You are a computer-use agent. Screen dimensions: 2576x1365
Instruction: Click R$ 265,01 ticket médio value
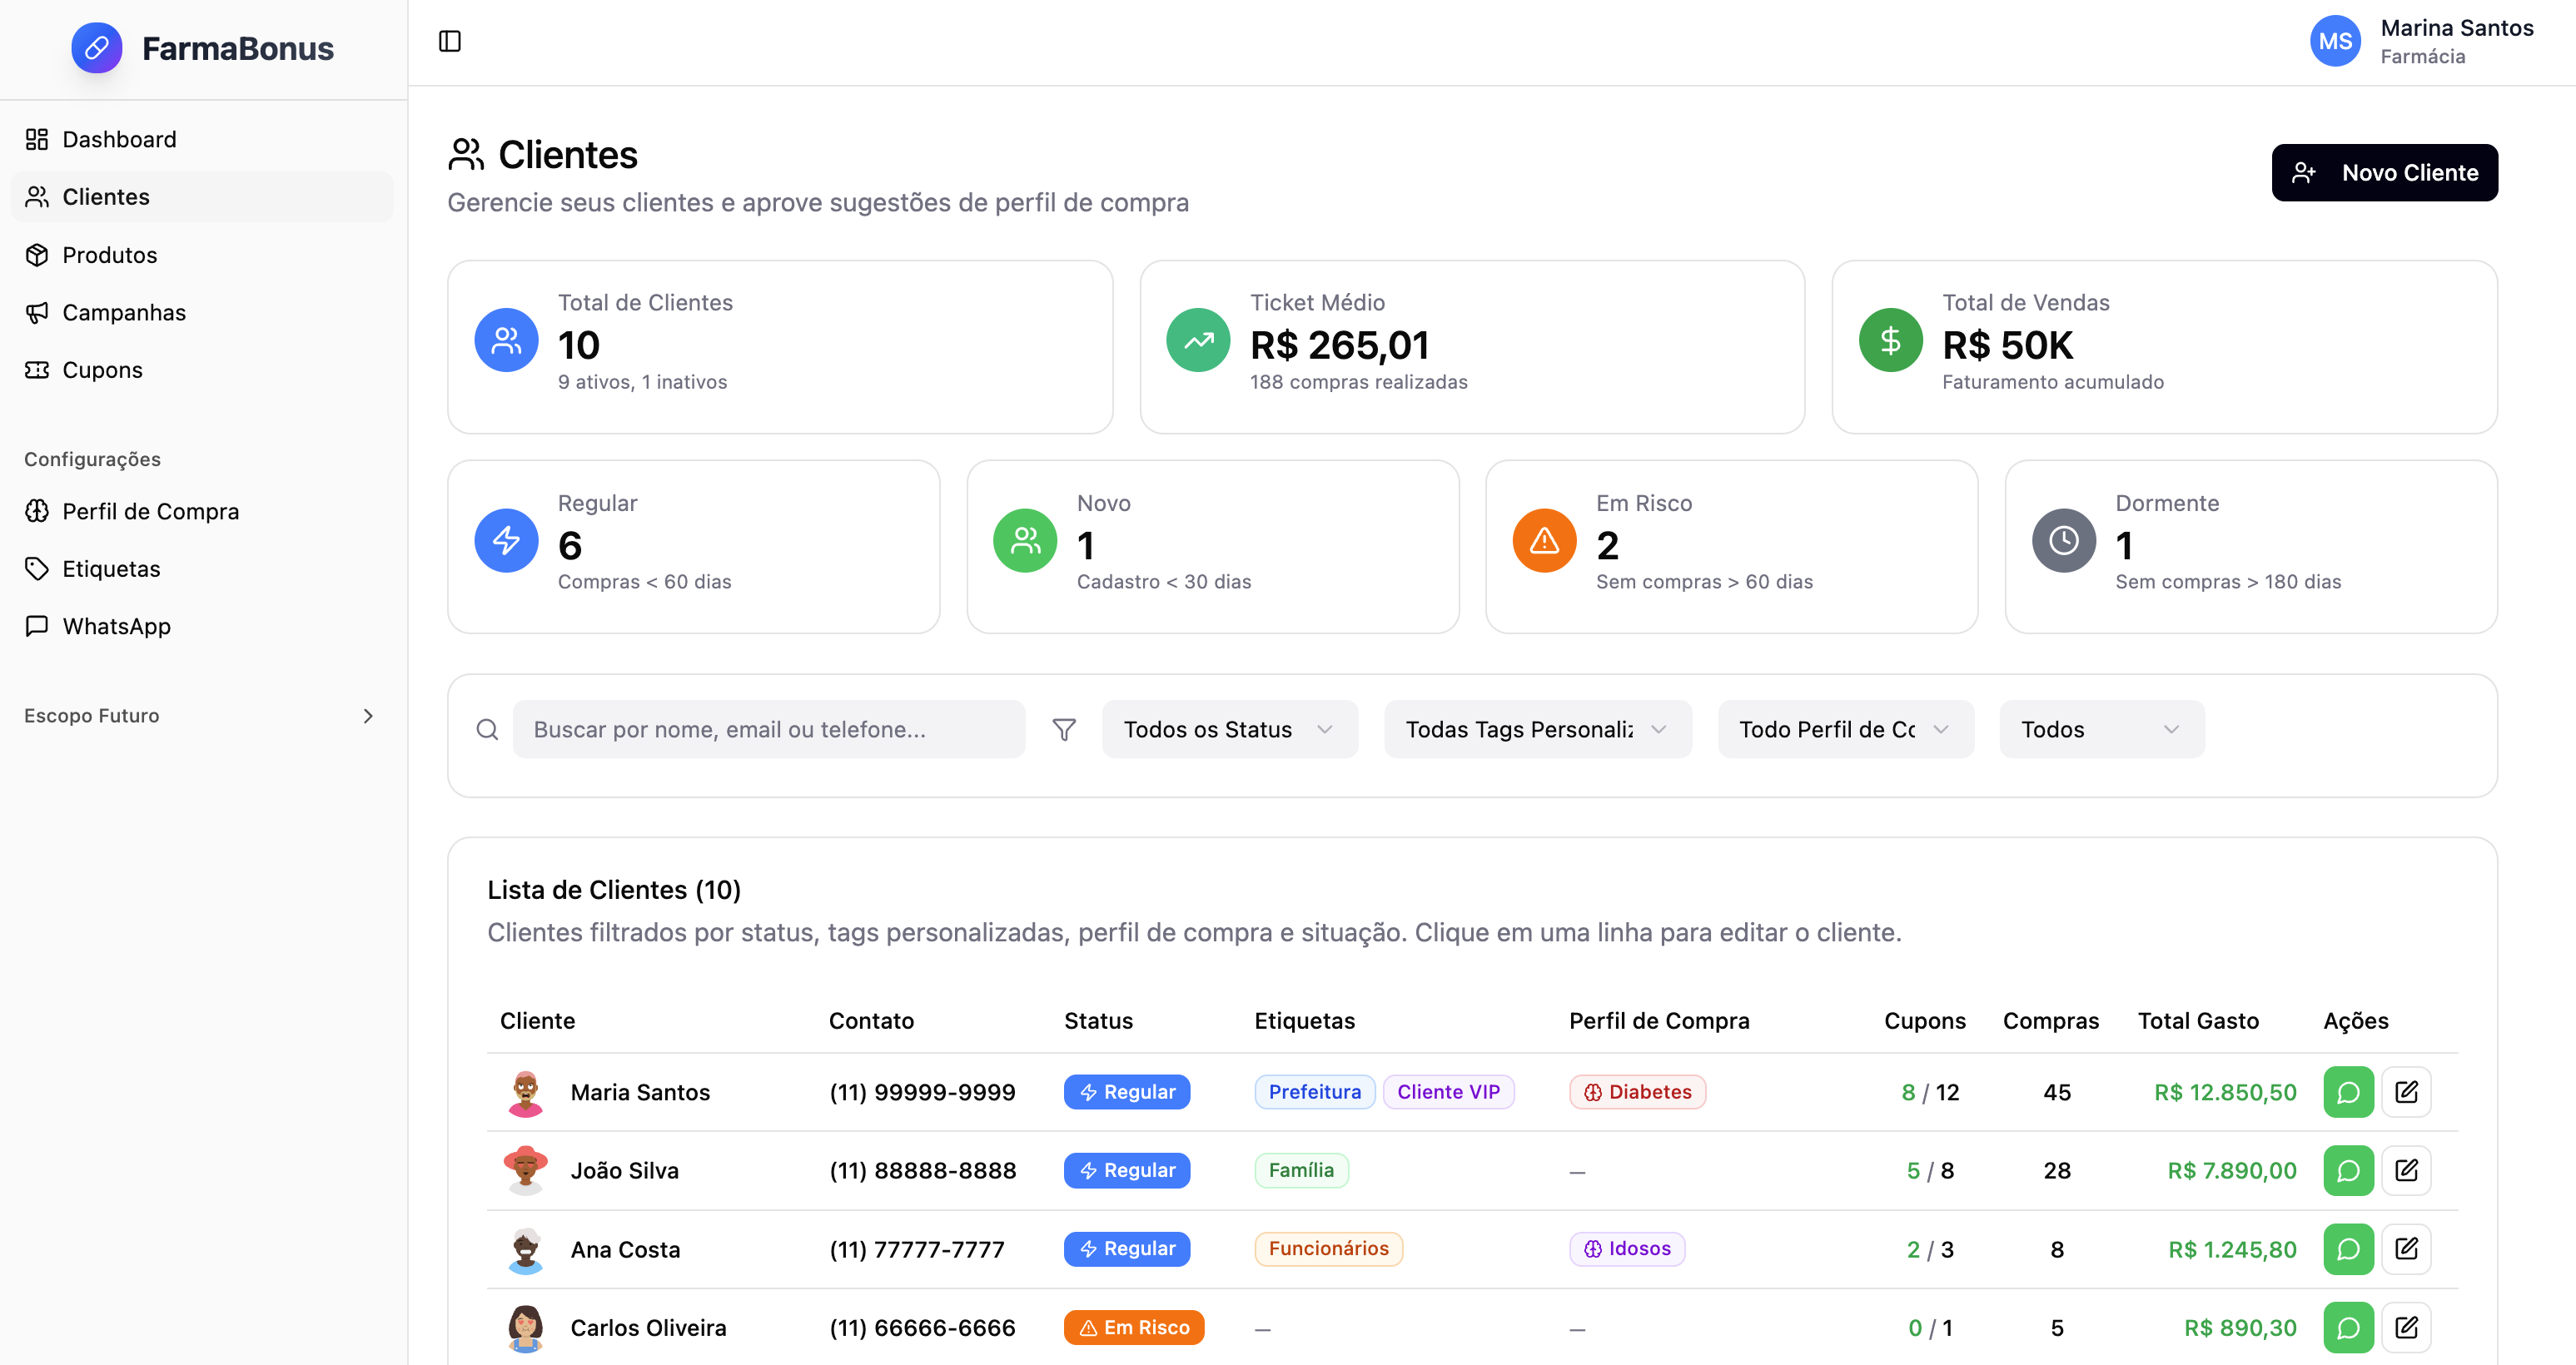pos(1339,345)
